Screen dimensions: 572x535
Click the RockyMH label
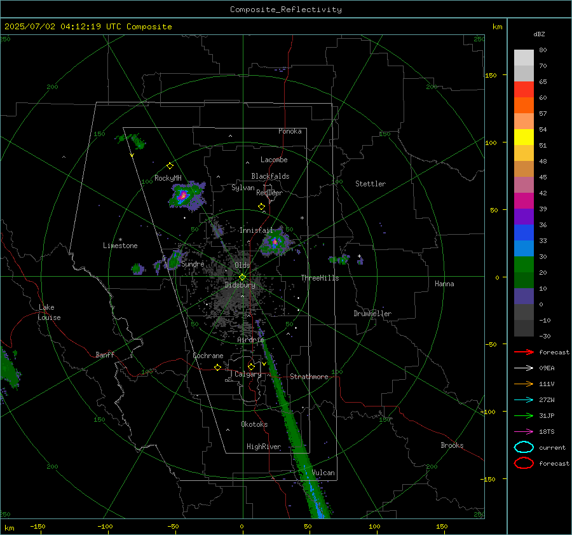pos(168,178)
